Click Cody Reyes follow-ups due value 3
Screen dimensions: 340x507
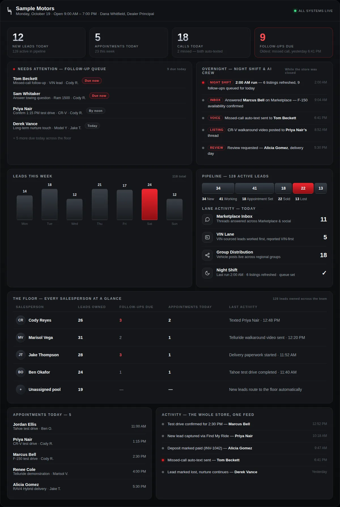[120, 320]
